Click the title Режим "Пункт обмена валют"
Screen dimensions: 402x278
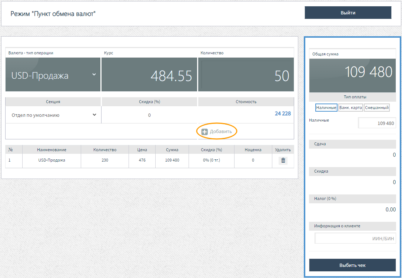[x=53, y=14]
